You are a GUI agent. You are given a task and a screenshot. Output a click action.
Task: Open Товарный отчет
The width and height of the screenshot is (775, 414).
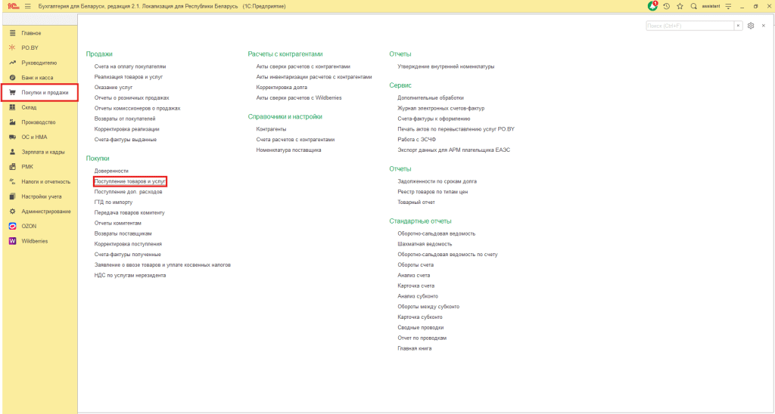point(416,202)
